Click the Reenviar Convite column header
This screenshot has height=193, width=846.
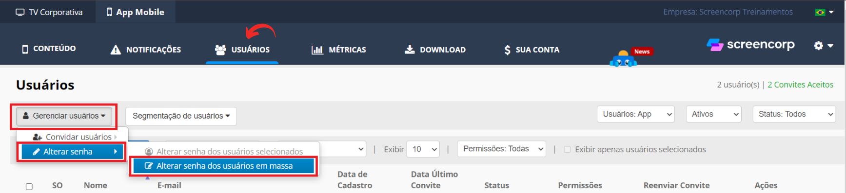pos(676,185)
